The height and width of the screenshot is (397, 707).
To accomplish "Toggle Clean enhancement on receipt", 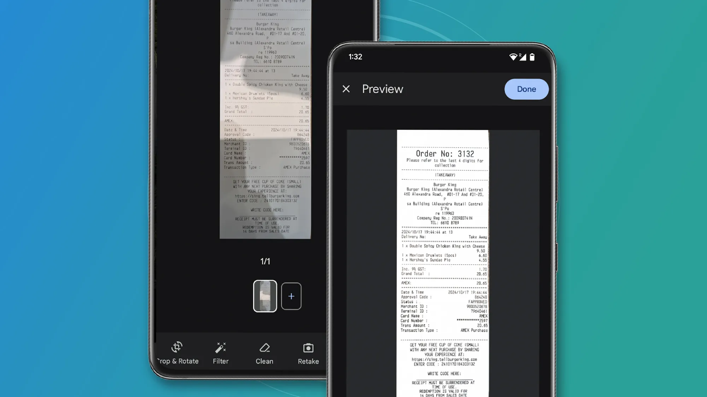I will point(264,353).
